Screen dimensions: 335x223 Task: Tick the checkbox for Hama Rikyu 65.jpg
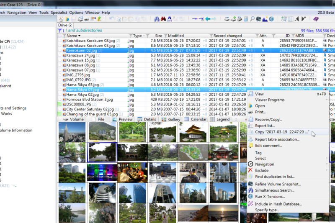[x=60, y=85]
